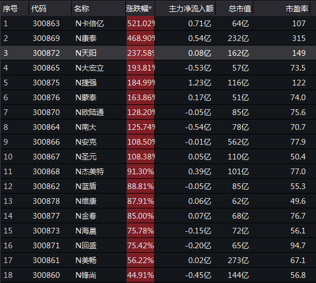Select stock code 300877 N金春
316x283 pixels.
click(x=46, y=216)
